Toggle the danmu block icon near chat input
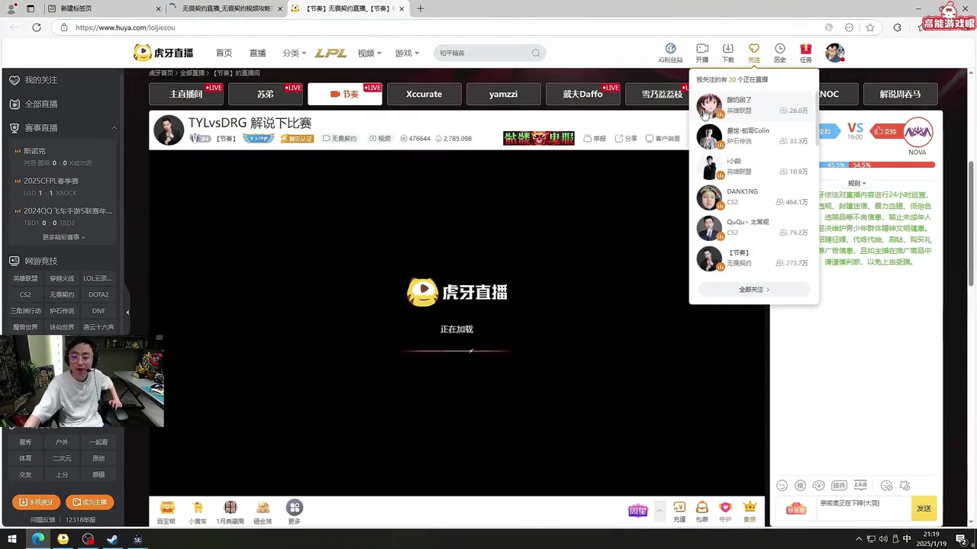 886,486
